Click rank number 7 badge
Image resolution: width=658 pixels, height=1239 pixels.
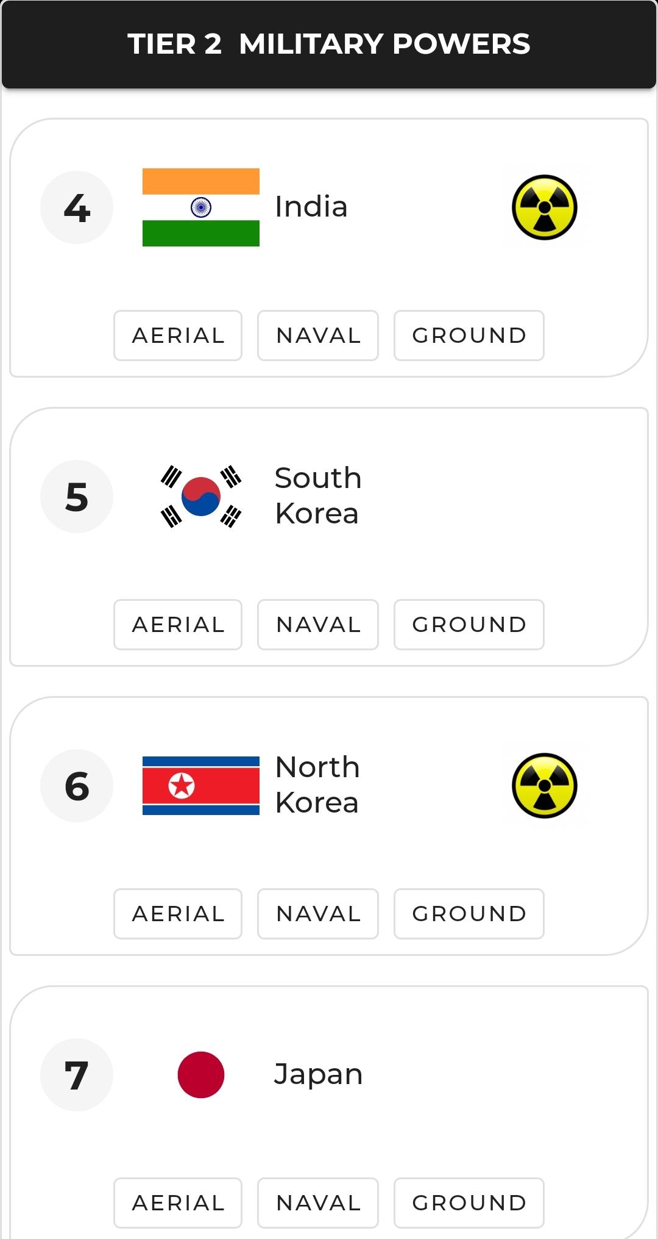point(77,1075)
